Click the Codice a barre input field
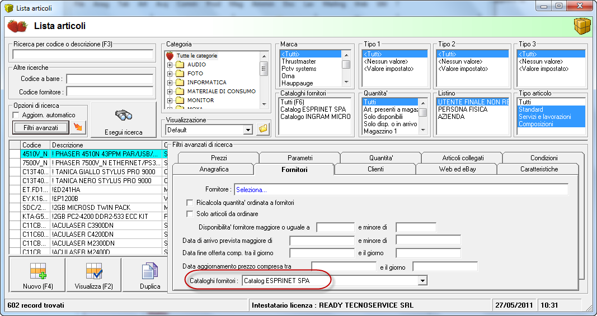This screenshot has width=597, height=316. 110,79
